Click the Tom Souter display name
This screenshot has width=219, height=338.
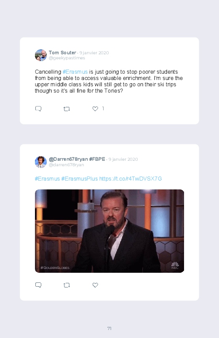(62, 53)
